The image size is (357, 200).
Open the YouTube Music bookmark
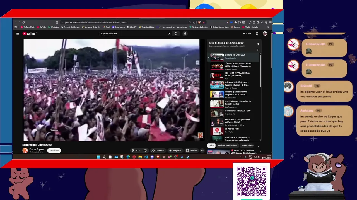click(28, 27)
